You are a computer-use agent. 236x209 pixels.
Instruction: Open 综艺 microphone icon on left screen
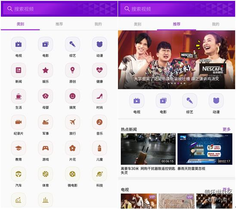pos(72,44)
